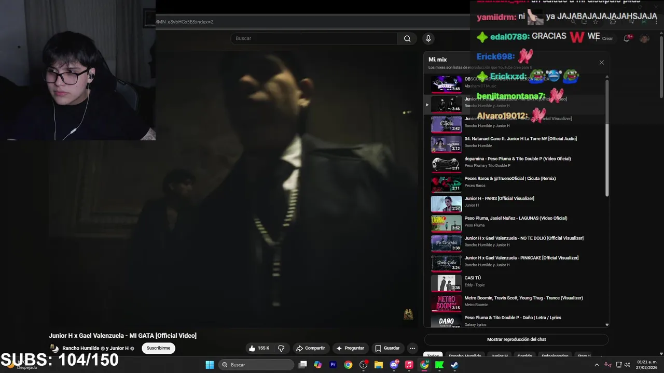
Task: Click the LAGUNAS thumbnail image
Action: pos(446,224)
